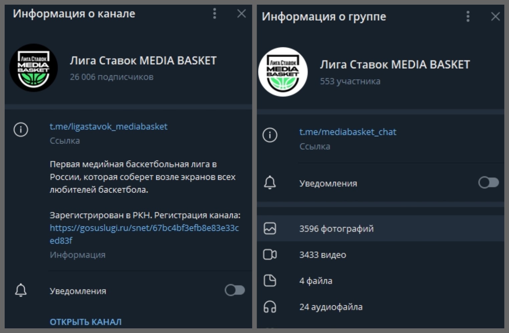Open the shared photographs section icon
This screenshot has height=333, width=509.
(x=271, y=229)
